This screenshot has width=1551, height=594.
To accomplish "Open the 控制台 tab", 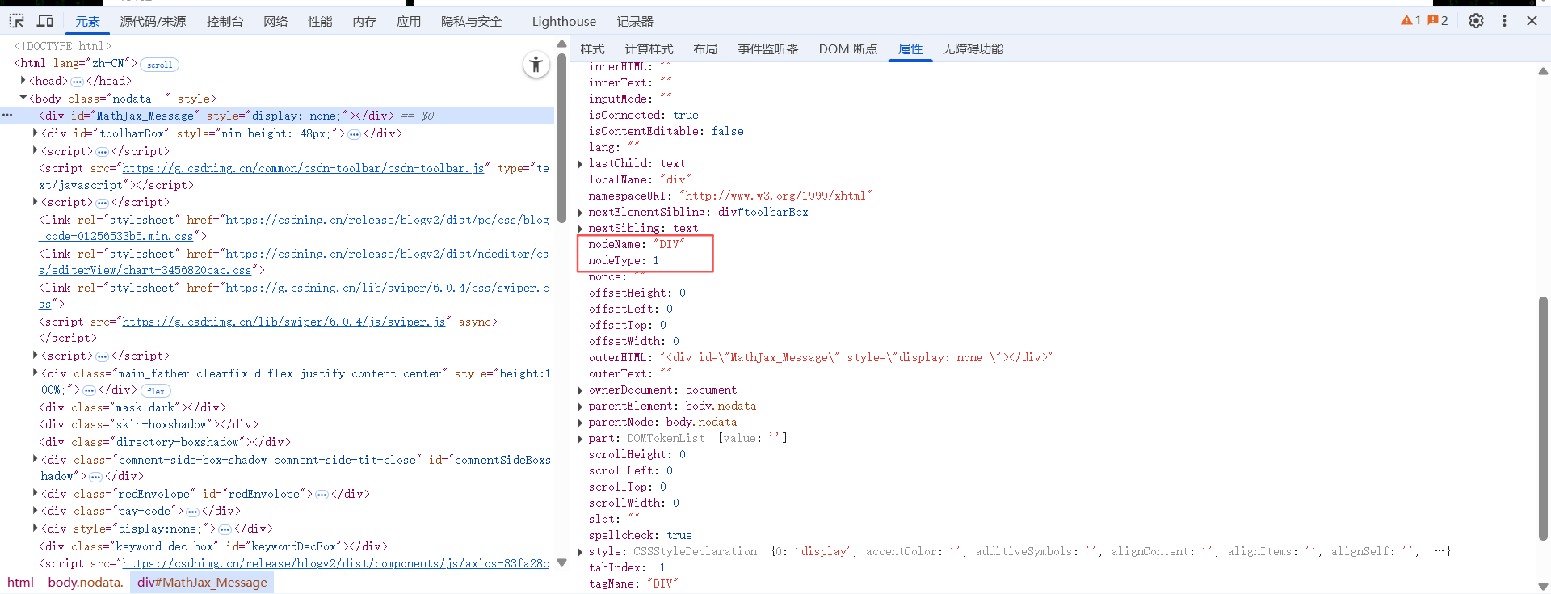I will pos(225,22).
